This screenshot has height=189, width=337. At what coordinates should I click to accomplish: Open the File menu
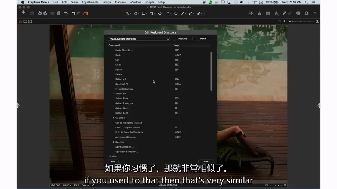55,2
